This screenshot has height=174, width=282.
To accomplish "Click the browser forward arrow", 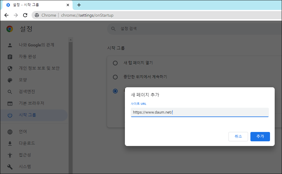I will tap(16, 15).
